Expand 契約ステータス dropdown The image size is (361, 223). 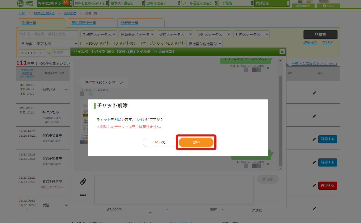[x=175, y=34]
